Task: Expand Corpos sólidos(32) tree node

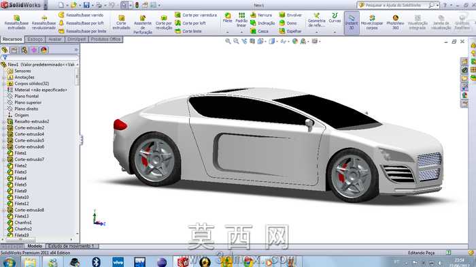Action: click(4, 84)
